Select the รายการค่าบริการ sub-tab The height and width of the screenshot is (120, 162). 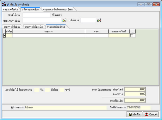coord(56,27)
